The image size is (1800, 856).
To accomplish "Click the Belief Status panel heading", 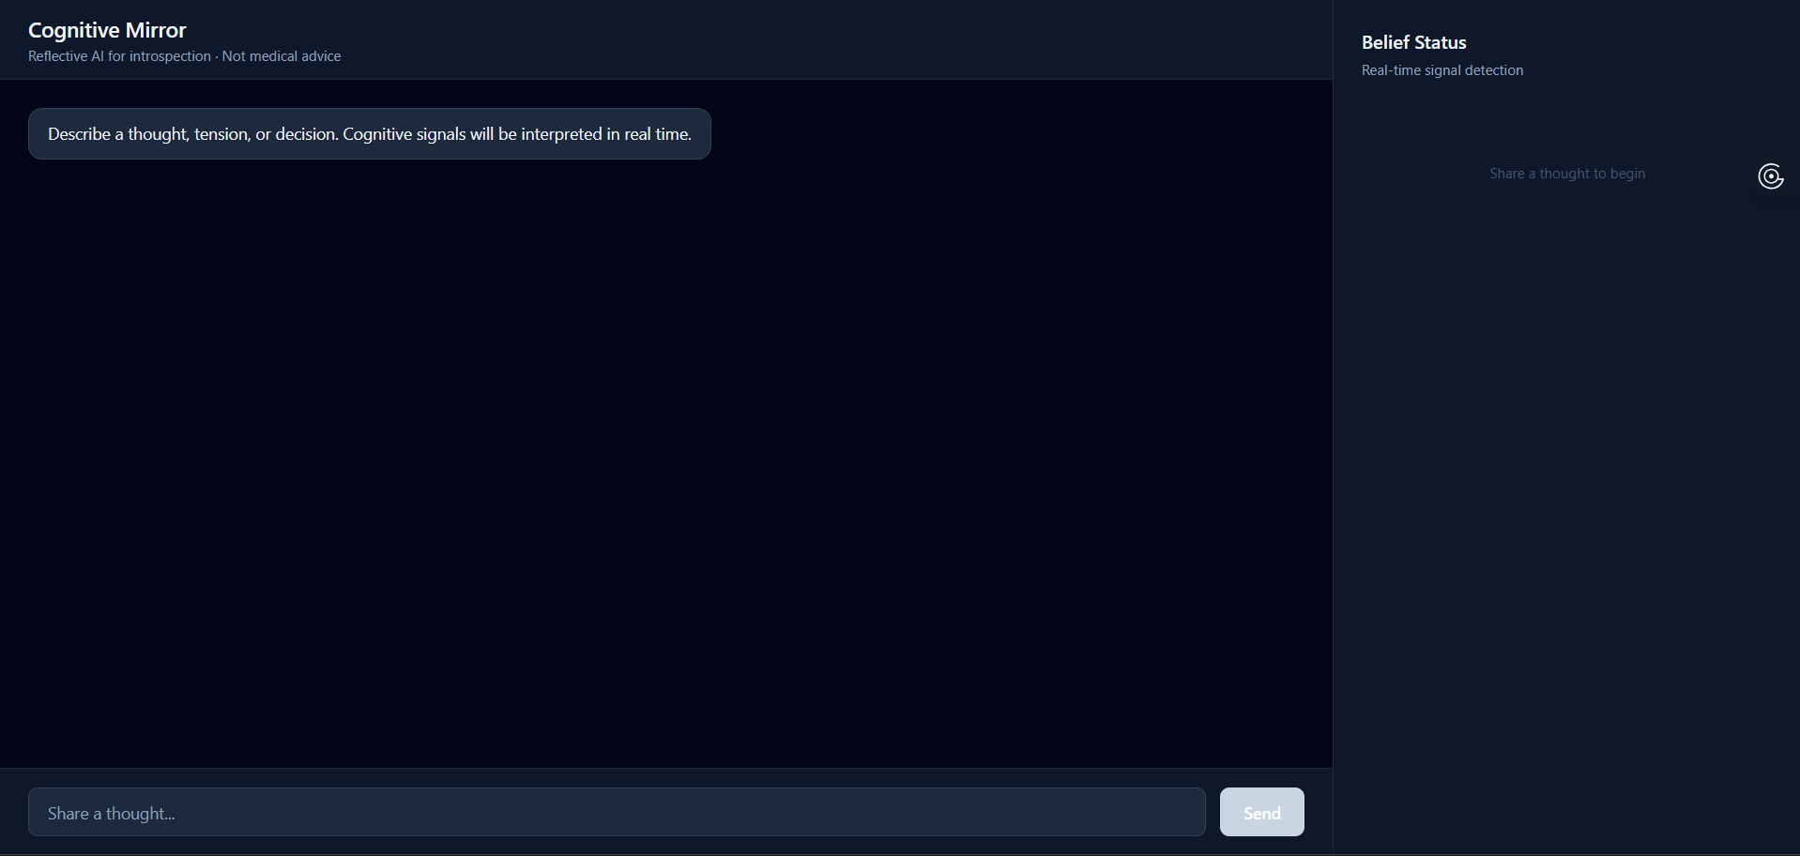I will click(x=1413, y=42).
